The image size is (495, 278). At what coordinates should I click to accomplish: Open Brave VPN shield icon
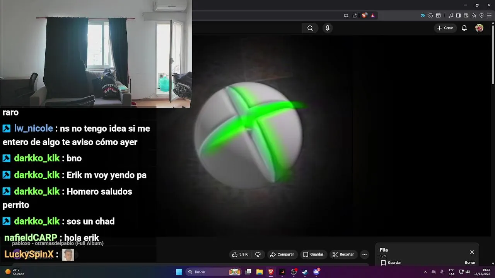coord(481,15)
